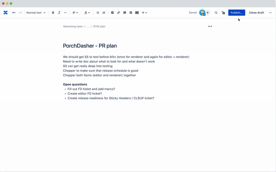Click the green maximize window button
This screenshot has width=276, height=172.
[x=11, y=3]
